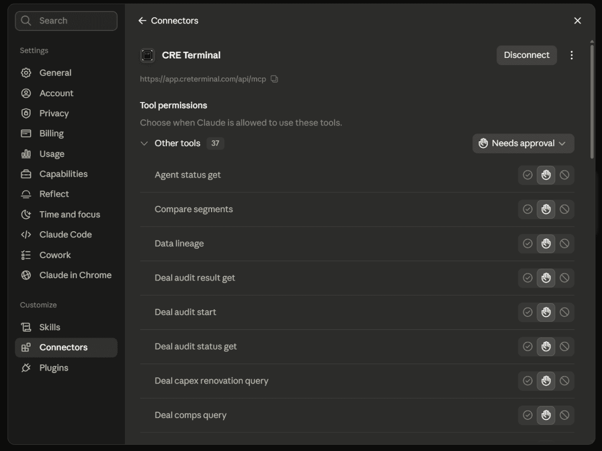Screen dimensions: 602x451
Task: Click the Other tools count badge 37
Action: point(215,143)
